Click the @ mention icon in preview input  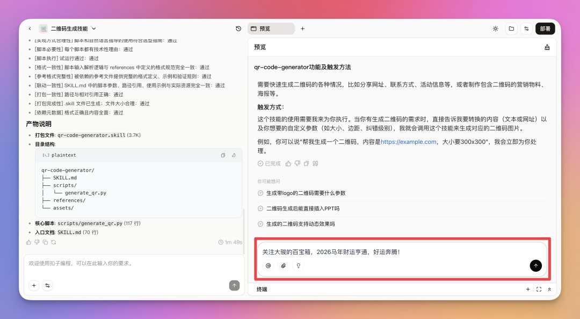tap(269, 265)
